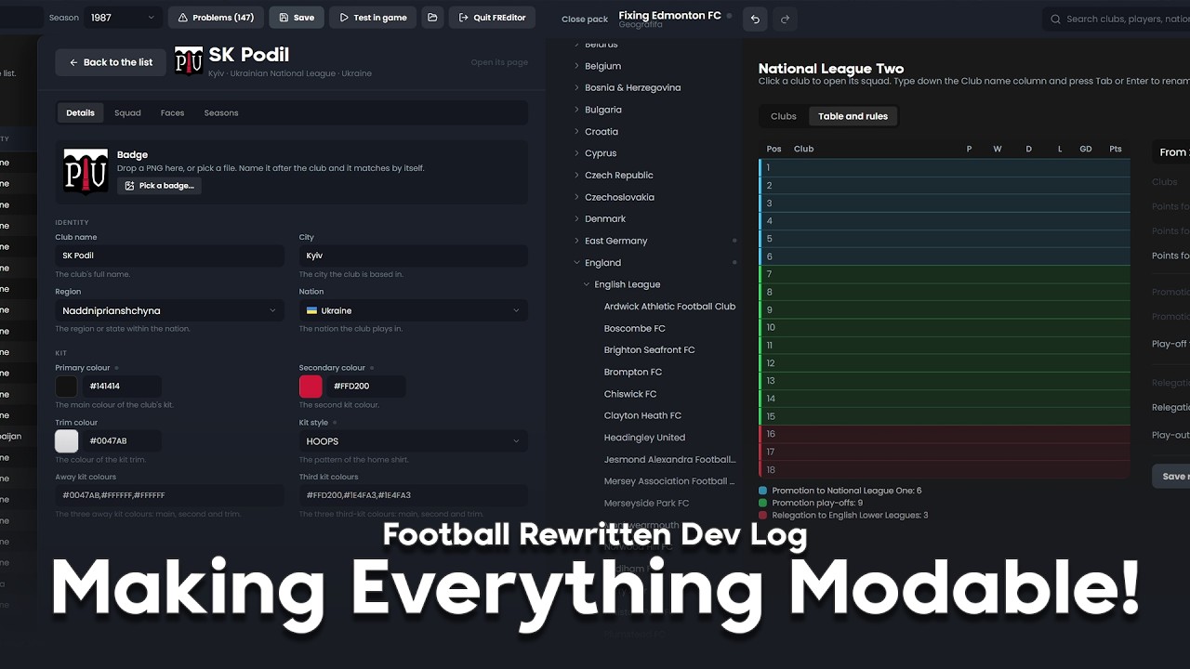The height and width of the screenshot is (669, 1190).
Task: Collapse the English League node
Action: 587,284
